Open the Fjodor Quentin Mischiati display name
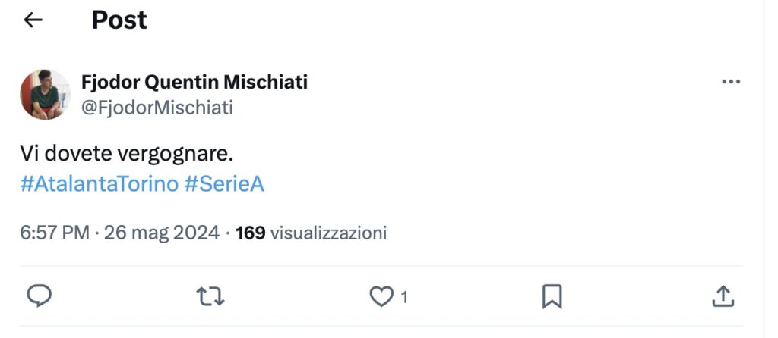The height and width of the screenshot is (338, 778). click(194, 82)
